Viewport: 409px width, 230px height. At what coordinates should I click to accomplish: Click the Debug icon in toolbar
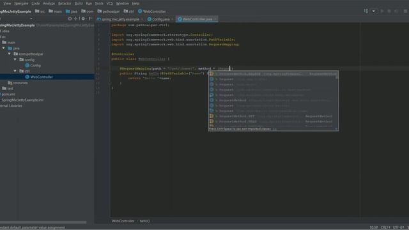pyautogui.click(x=389, y=11)
